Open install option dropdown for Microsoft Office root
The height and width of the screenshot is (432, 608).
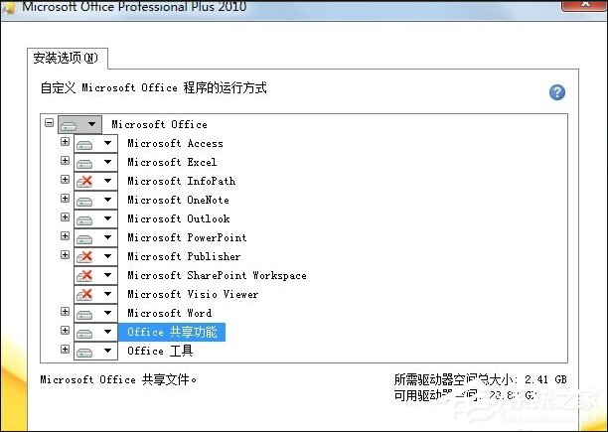(79, 124)
